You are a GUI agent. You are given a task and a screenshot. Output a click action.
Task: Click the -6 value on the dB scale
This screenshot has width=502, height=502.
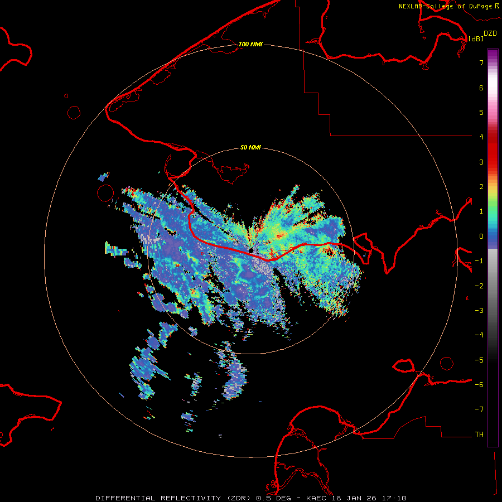click(x=479, y=385)
